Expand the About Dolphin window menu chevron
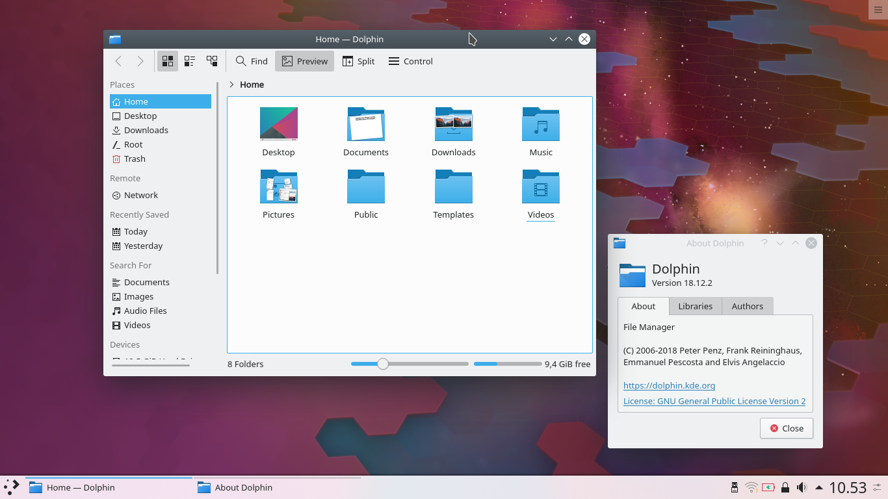The width and height of the screenshot is (888, 499). point(780,243)
